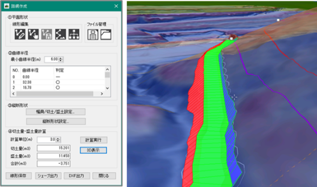Click the NO. column header
The width and height of the screenshot is (317, 187).
click(x=16, y=70)
